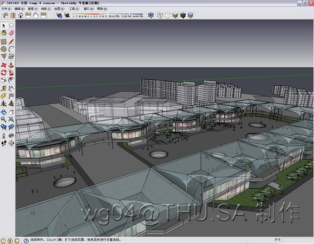Choose the Make Component tool

coord(11,25)
